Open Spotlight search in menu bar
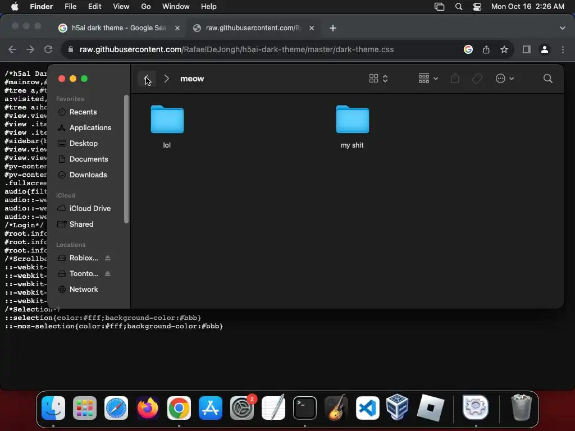The width and height of the screenshot is (575, 431). click(x=459, y=7)
